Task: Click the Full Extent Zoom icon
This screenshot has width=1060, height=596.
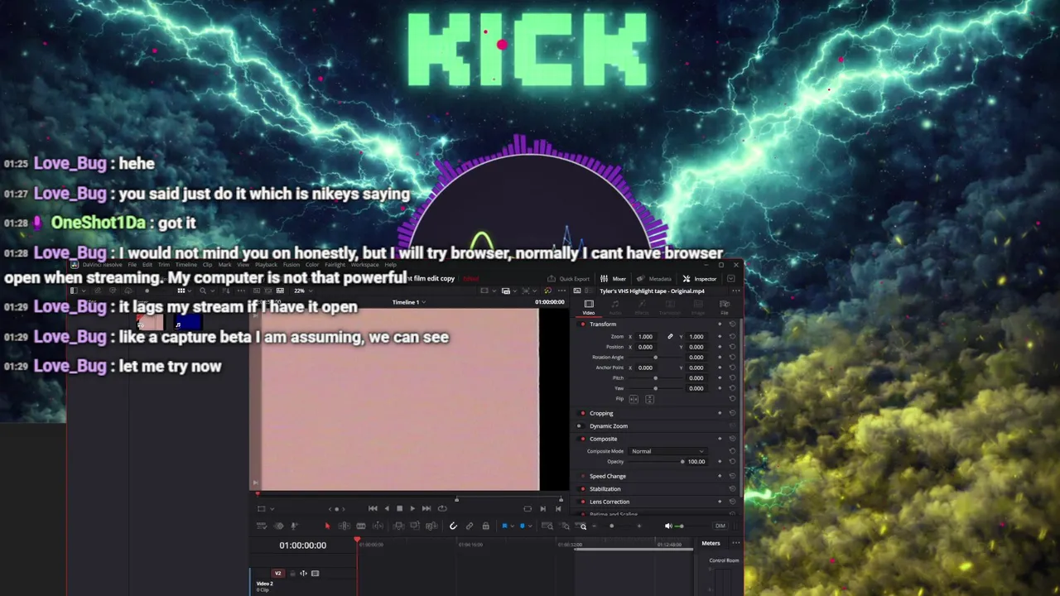Action: 547,526
